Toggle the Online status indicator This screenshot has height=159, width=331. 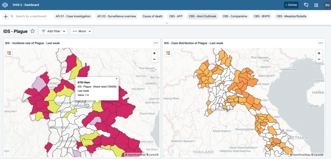tap(291, 5)
